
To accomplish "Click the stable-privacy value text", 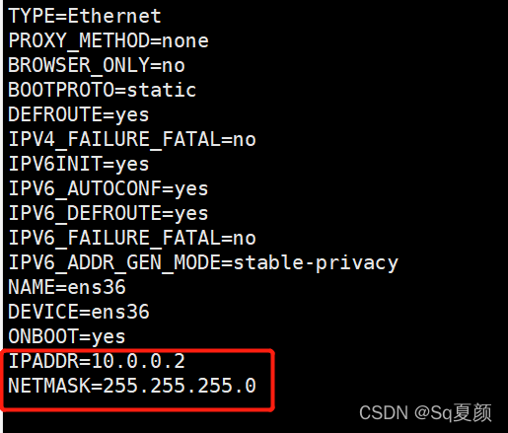I will coord(316,263).
